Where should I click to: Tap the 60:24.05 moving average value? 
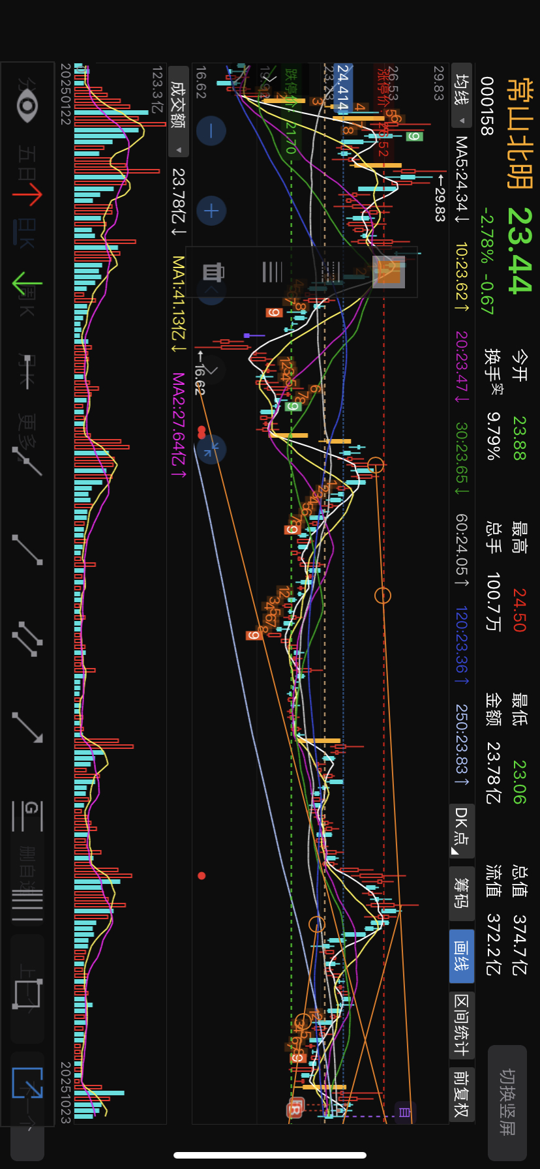462,550
